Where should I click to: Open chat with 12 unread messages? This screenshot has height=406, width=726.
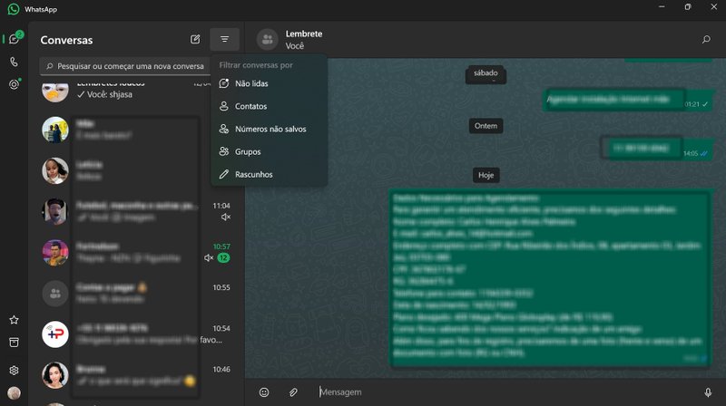[137, 253]
